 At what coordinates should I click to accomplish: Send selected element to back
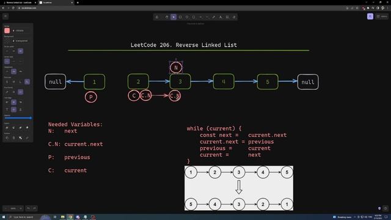(7, 128)
